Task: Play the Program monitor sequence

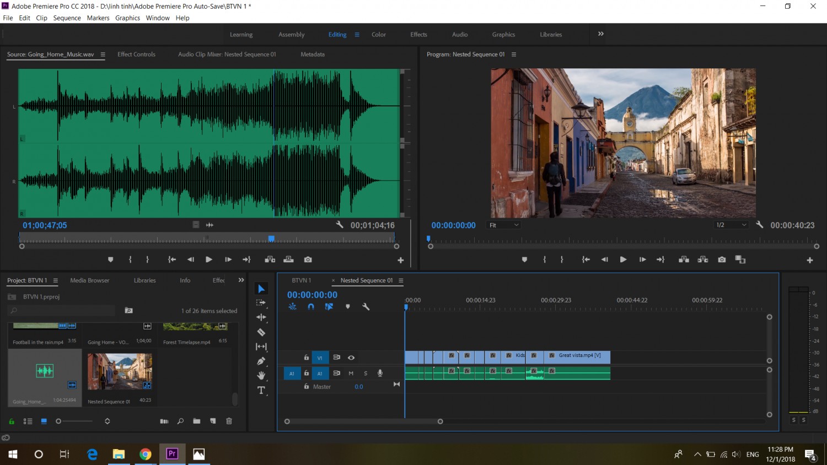Action: [623, 259]
